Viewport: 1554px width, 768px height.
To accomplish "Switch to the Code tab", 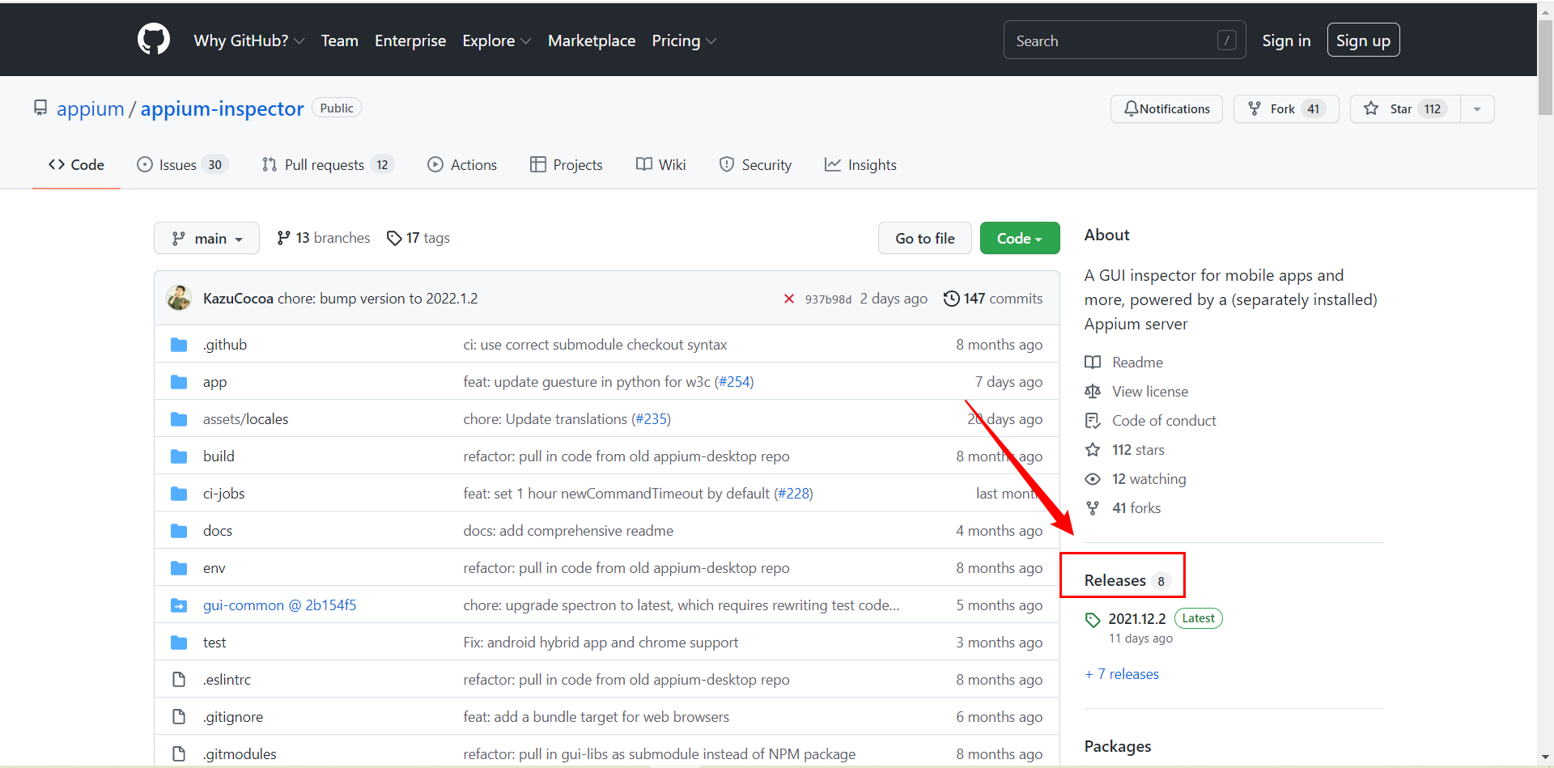I will (76, 164).
